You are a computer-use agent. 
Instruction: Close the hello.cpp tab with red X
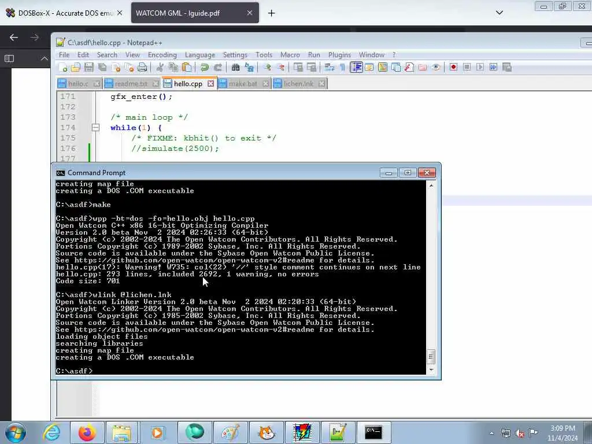[210, 83]
